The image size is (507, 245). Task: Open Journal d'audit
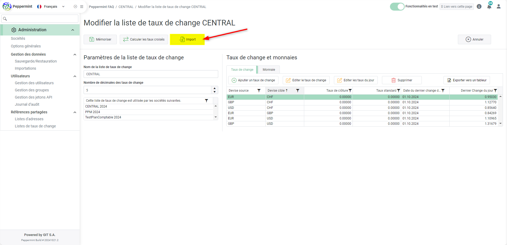tap(27, 104)
